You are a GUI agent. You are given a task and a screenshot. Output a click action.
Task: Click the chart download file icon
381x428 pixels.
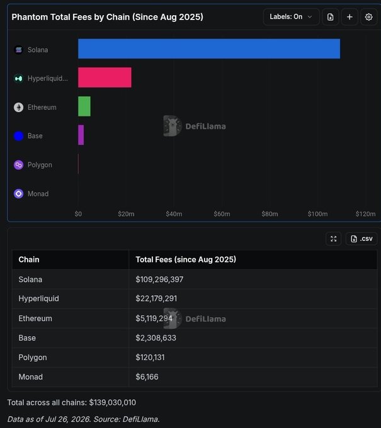(x=331, y=17)
